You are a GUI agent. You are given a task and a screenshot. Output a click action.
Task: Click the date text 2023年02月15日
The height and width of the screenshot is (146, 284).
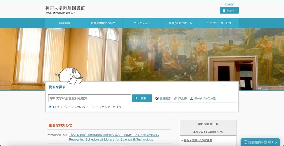(x=57, y=135)
